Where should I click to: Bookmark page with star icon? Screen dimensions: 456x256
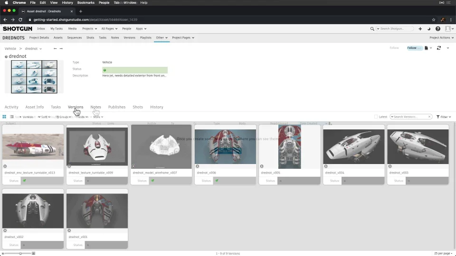[x=434, y=20]
